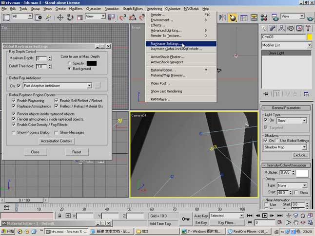Image resolution: width=315 pixels, height=236 pixels.
Task: Open the Utilities hammer panel tab
Action: pyautogui.click(x=308, y=29)
